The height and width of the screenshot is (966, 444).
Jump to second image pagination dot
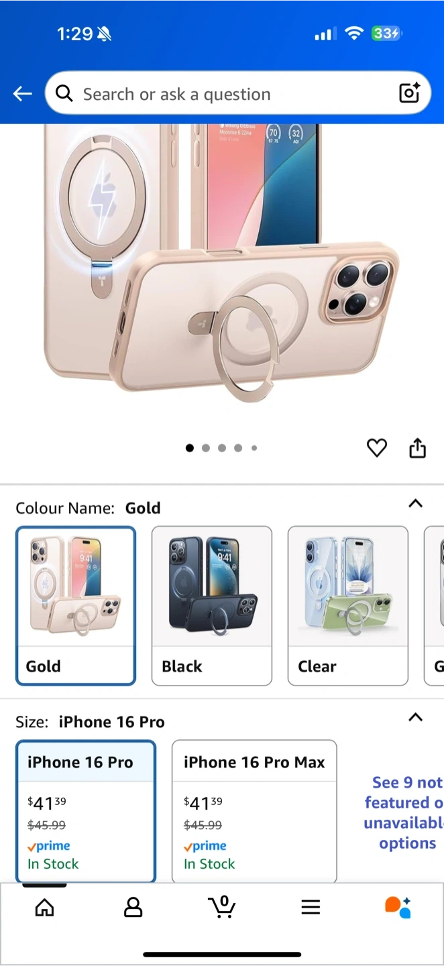pyautogui.click(x=206, y=448)
